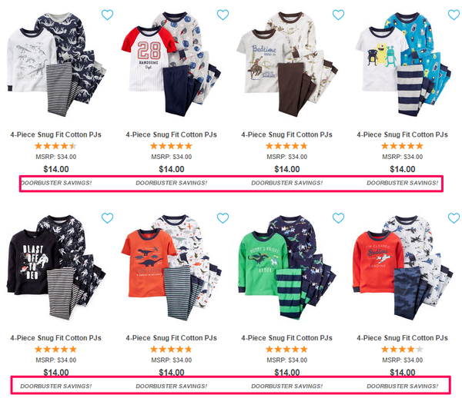Viewport: 462px width, 398px height.
Task: Open star rating of dinosaur skeleton PJs
Action: (x=55, y=146)
